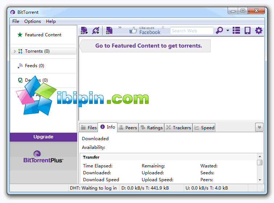274x203 pixels.
Task: Click the Time Elapsed label
Action: pyautogui.click(x=98, y=166)
